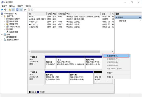Click the drive icon beside (C:) volume row

pyautogui.click(x=30, y=17)
